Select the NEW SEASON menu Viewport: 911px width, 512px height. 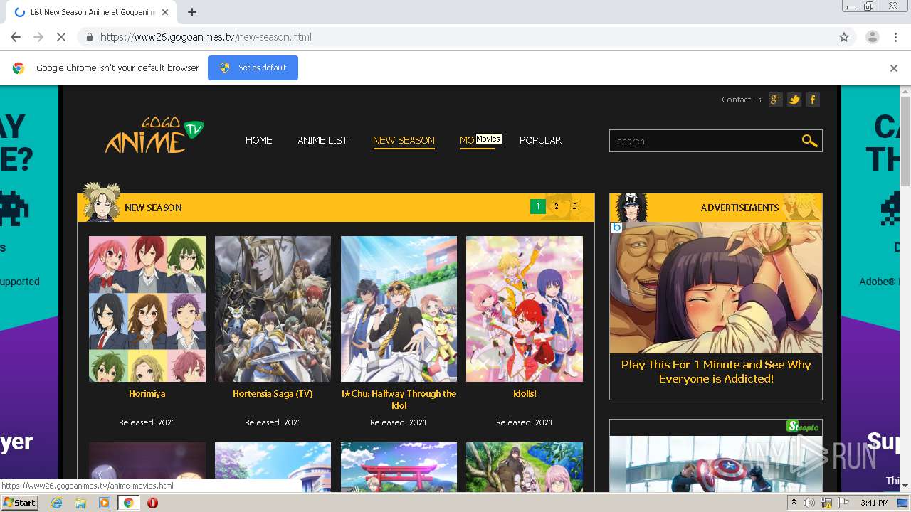404,140
